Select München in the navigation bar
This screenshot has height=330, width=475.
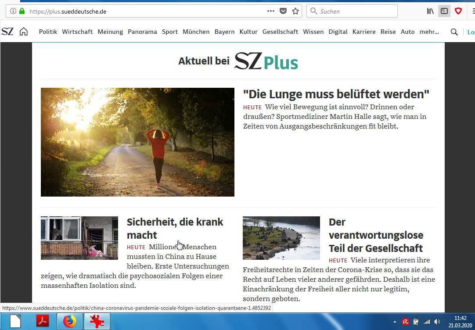point(196,32)
